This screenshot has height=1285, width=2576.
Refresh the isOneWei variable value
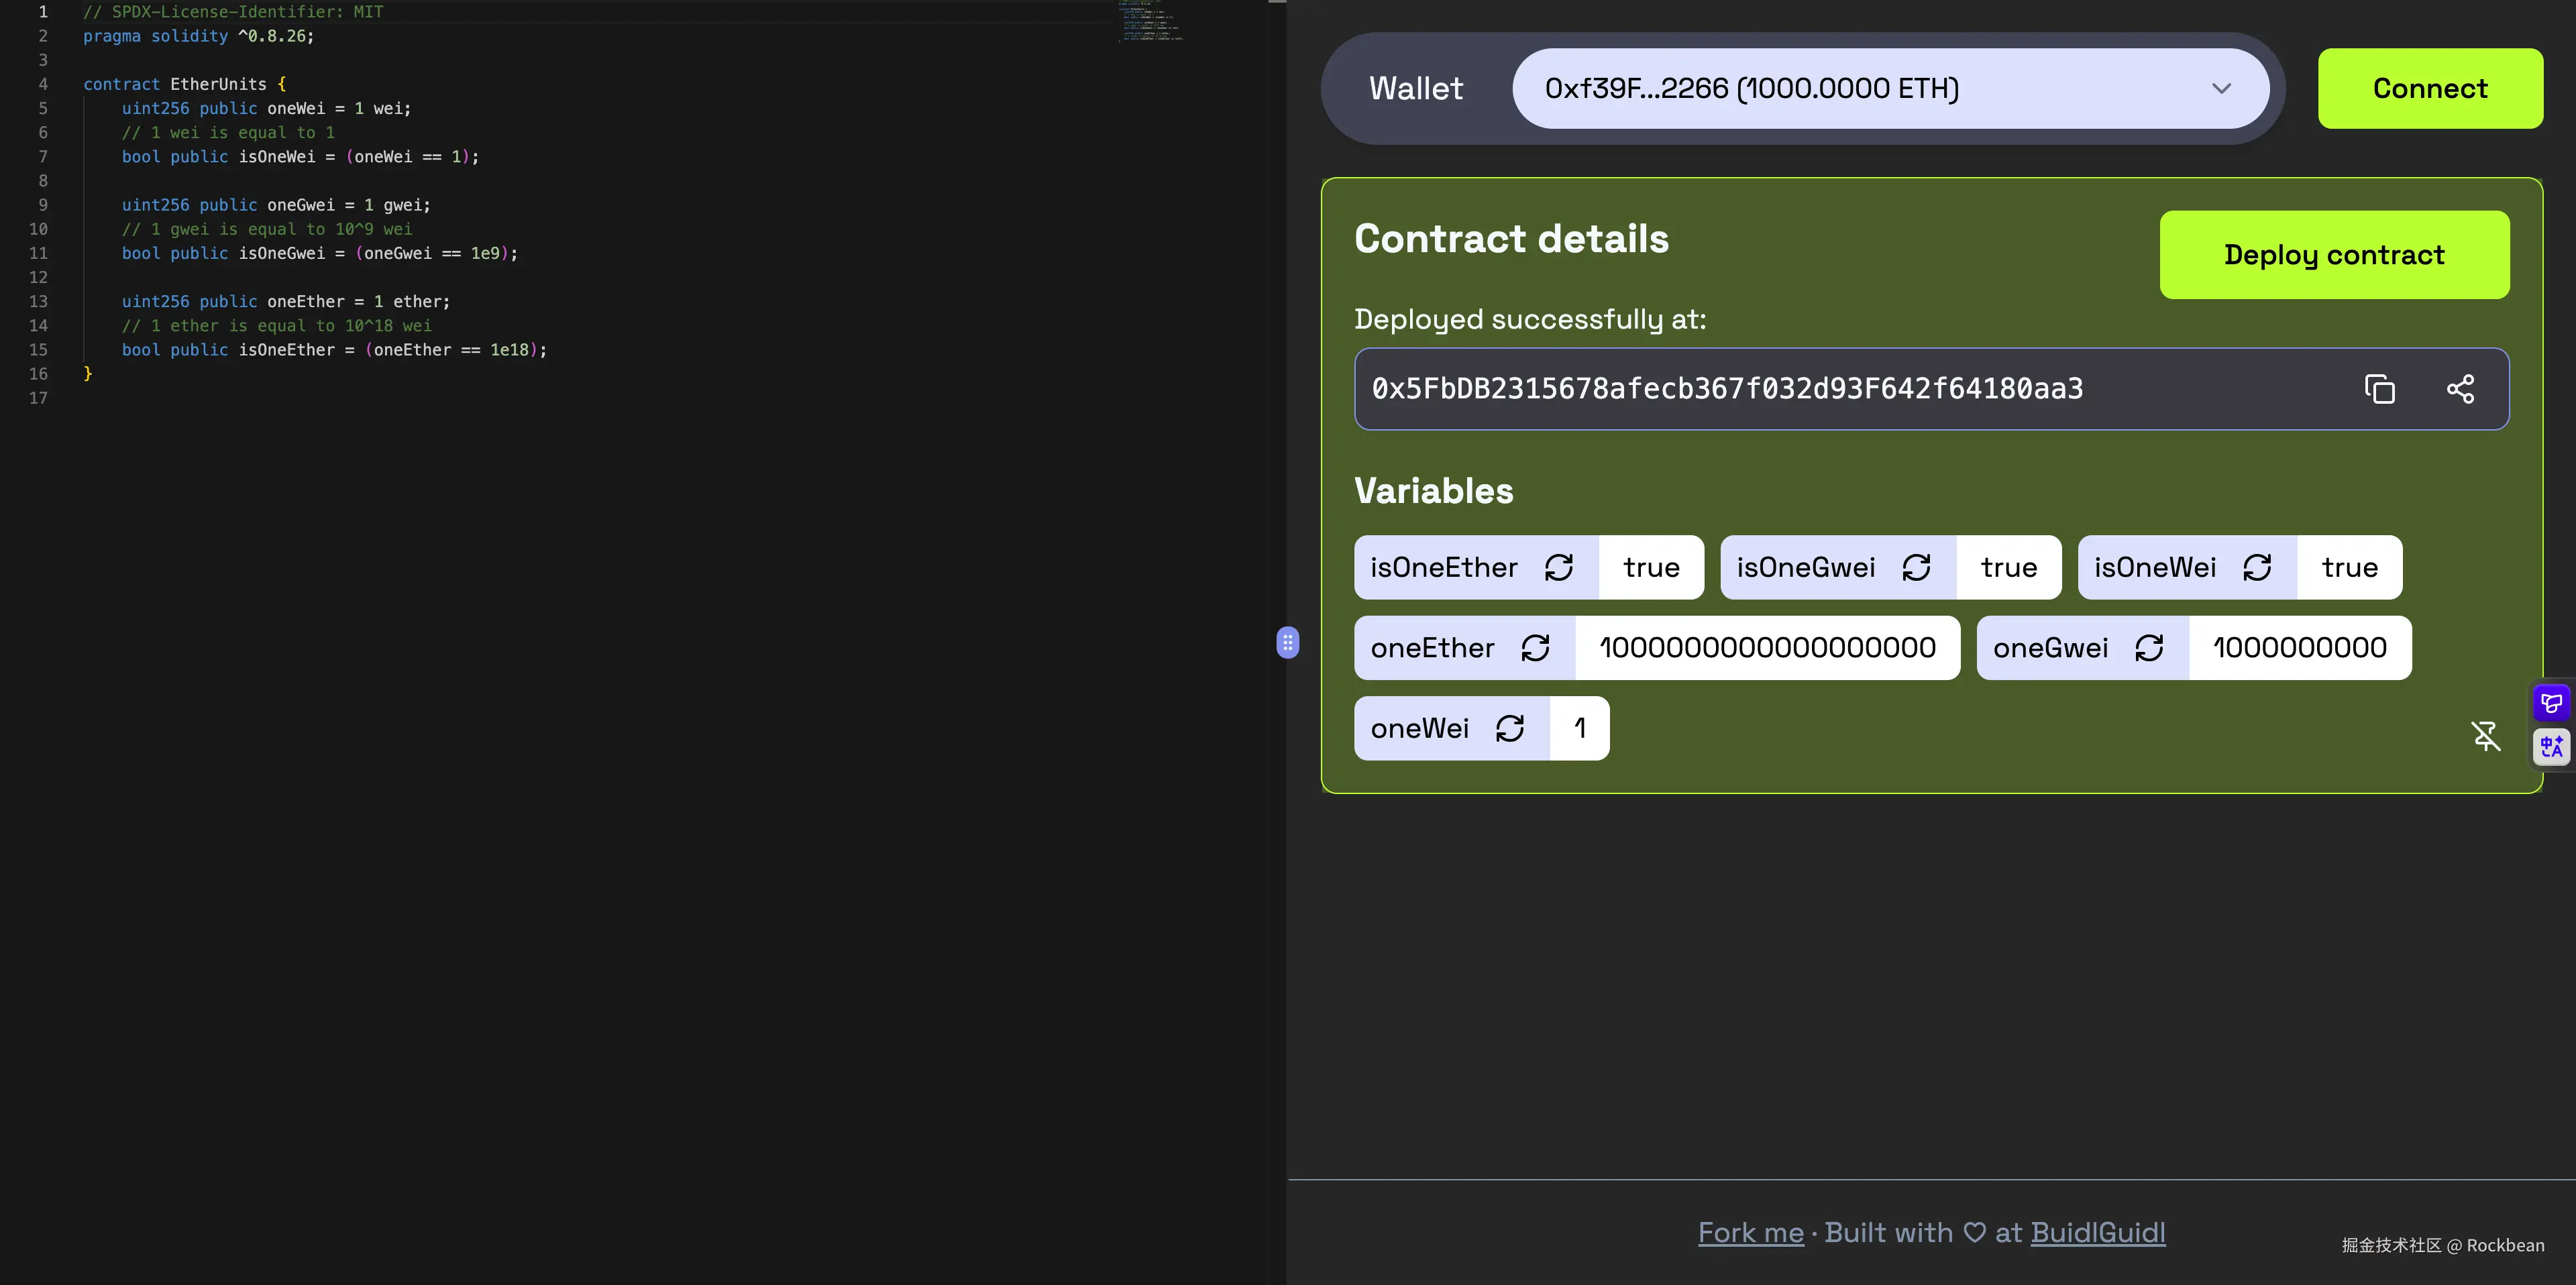pos(2257,568)
